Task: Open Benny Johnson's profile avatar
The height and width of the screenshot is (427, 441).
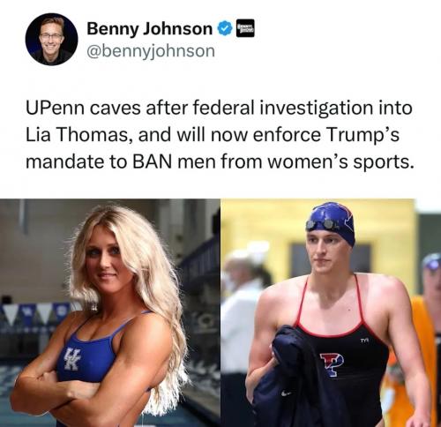Action: 51,39
